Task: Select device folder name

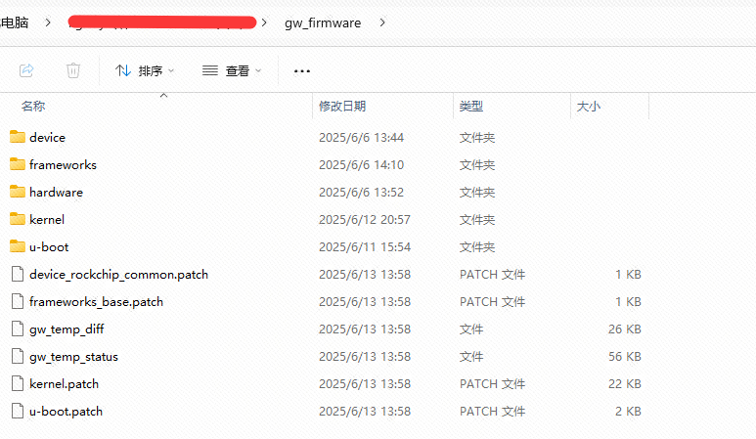Action: coord(47,137)
